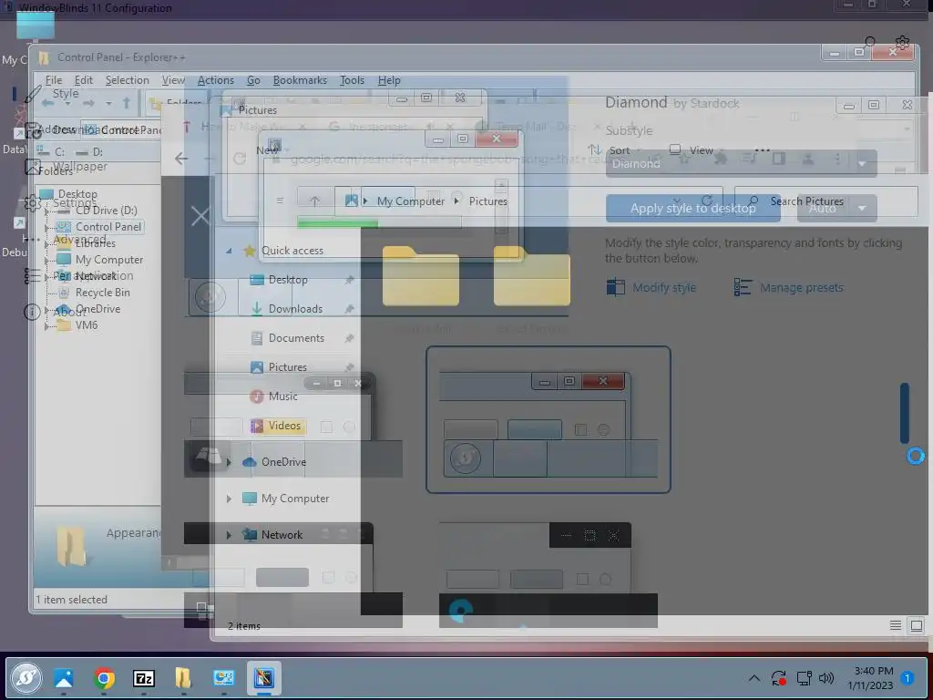
Task: Click the Search Pictures input field
Action: point(826,201)
